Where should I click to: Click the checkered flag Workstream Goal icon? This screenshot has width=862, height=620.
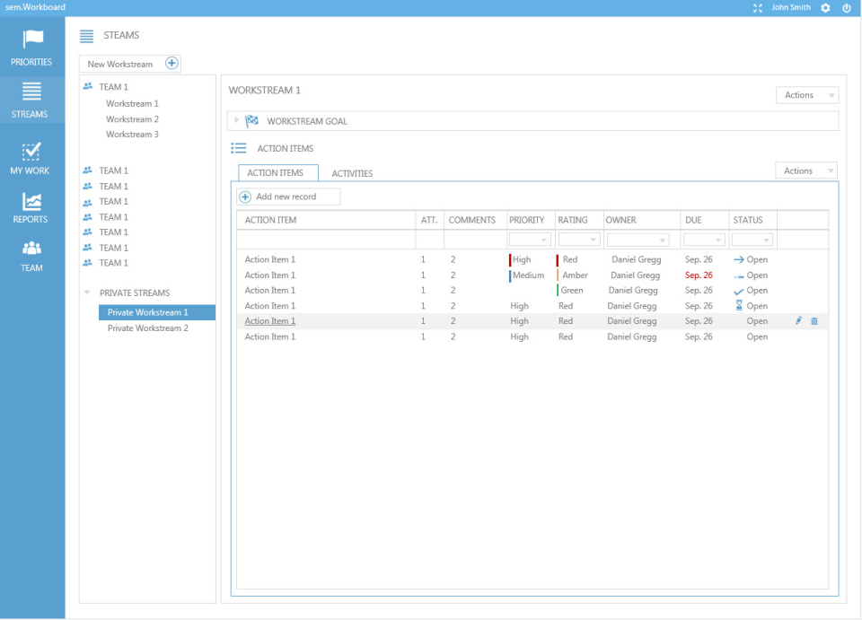pos(251,121)
